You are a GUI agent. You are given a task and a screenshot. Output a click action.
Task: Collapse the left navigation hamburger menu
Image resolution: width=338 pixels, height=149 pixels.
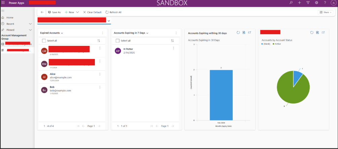coord(3,11)
